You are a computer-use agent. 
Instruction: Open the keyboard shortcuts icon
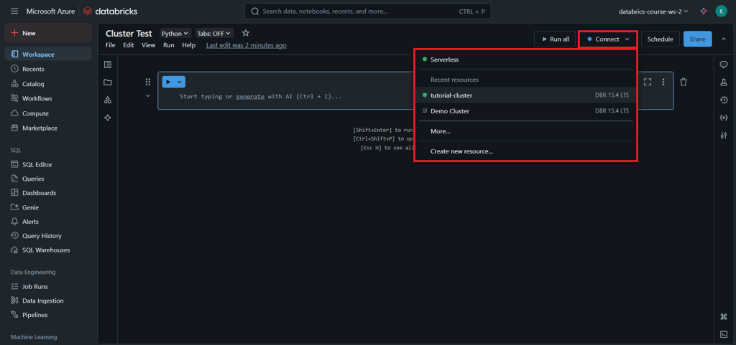[723, 317]
